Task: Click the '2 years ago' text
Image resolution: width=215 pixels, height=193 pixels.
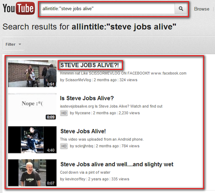Action: coord(98,179)
